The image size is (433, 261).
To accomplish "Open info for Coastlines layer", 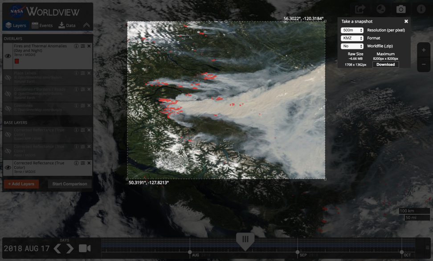I will pos(76,106).
